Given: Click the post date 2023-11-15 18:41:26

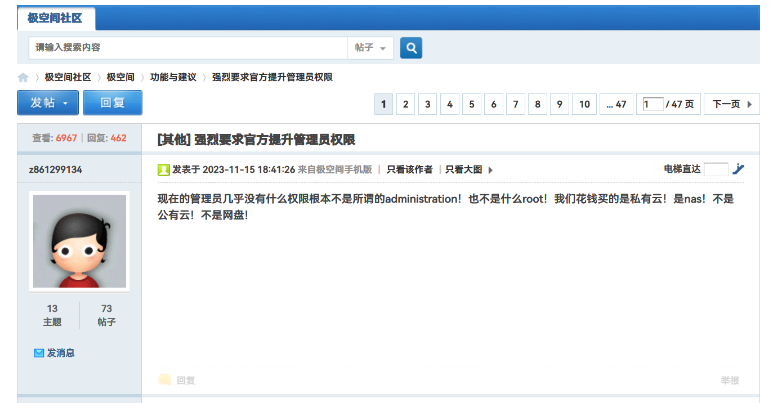Looking at the screenshot, I should 249,169.
